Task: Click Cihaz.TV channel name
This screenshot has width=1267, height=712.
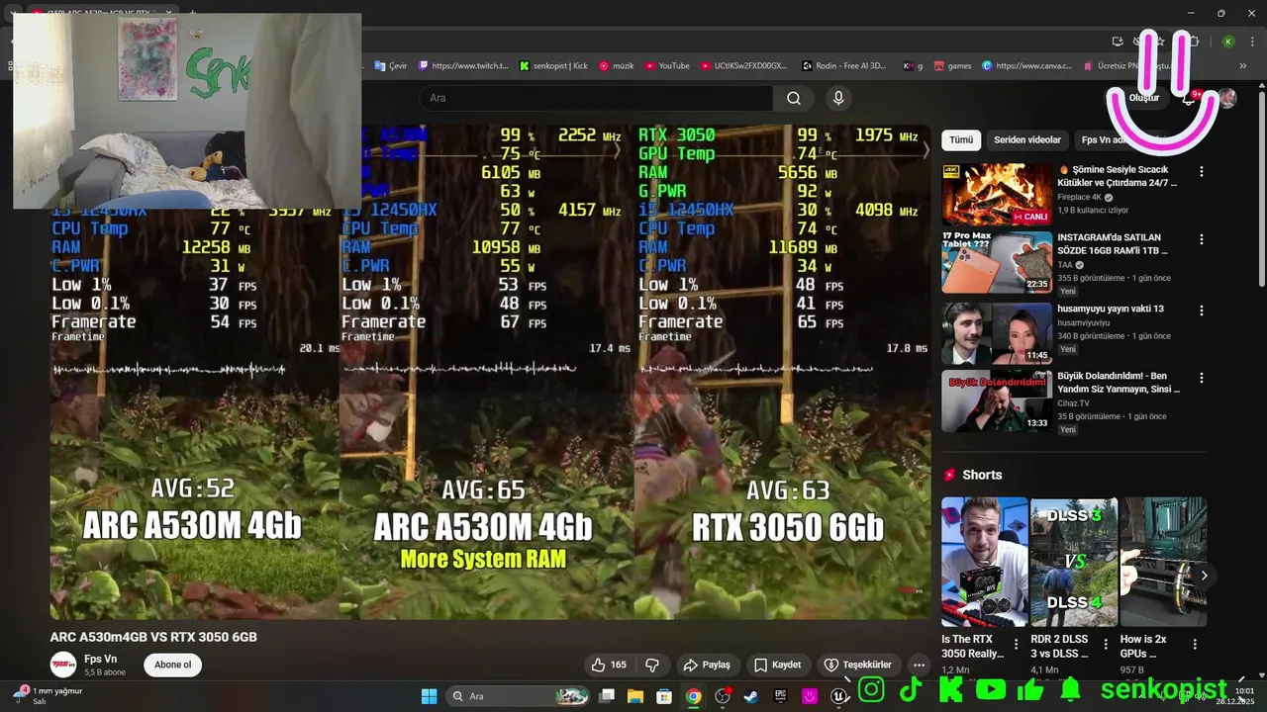Action: coord(1073,402)
